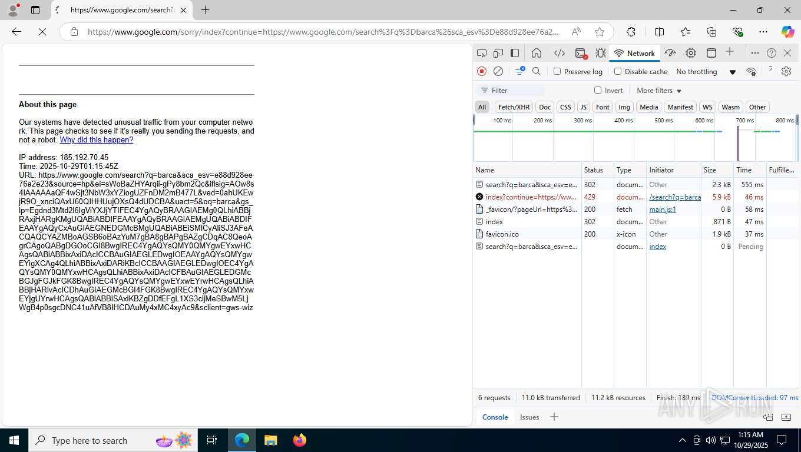
Task: Select the favicon.ico request row
Action: coord(635,234)
